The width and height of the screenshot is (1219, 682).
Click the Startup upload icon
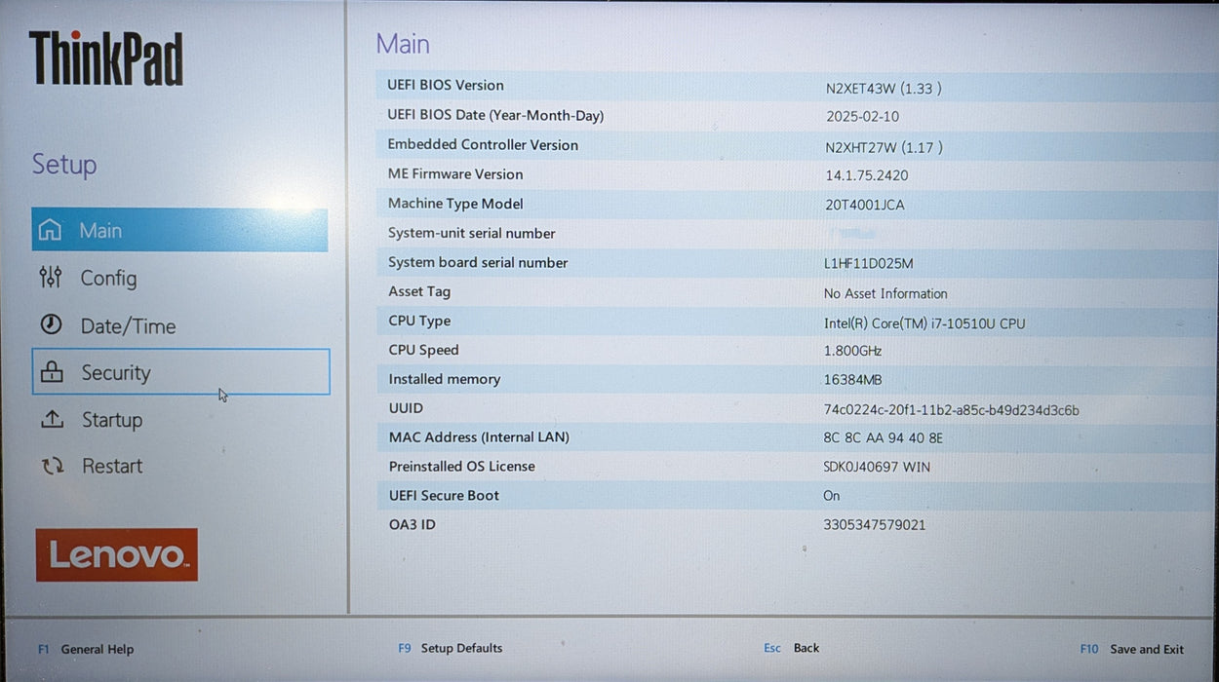tap(52, 419)
